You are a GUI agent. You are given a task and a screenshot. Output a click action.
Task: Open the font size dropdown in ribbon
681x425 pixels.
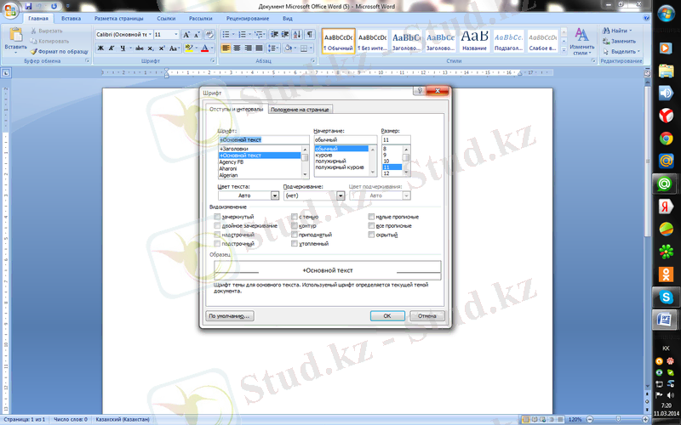coord(176,35)
